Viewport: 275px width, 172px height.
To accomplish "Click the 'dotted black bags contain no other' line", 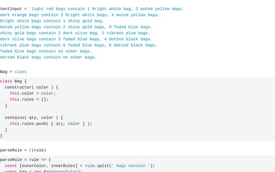I will tap(50, 57).
